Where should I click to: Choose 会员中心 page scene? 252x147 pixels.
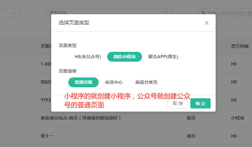point(114,82)
